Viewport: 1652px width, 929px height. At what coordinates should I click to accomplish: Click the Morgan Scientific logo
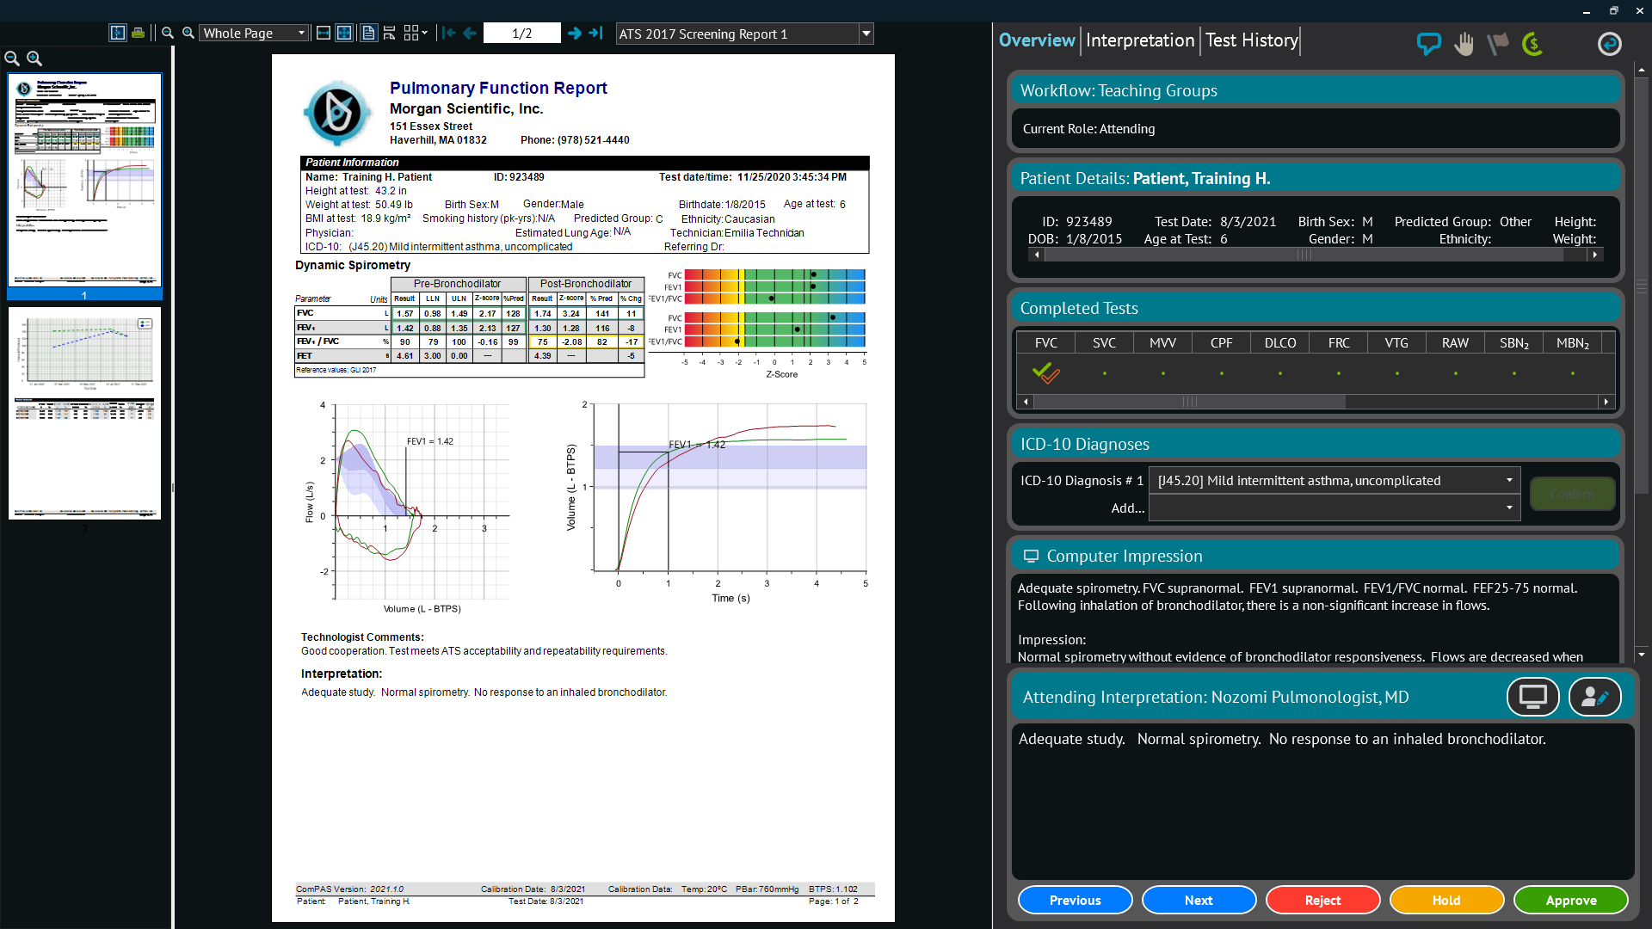(337, 112)
